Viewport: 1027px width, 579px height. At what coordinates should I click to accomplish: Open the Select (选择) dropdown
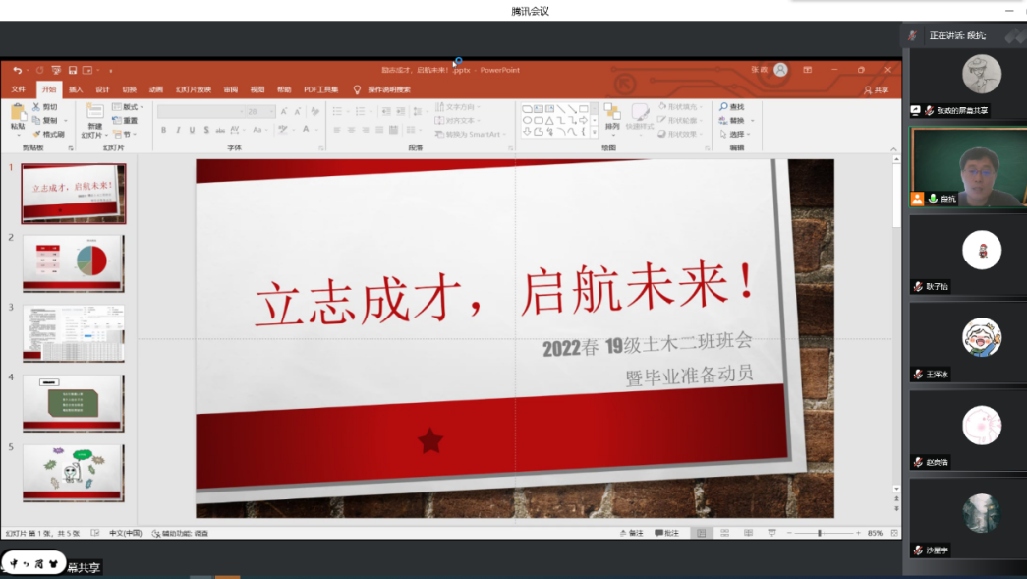tap(733, 134)
